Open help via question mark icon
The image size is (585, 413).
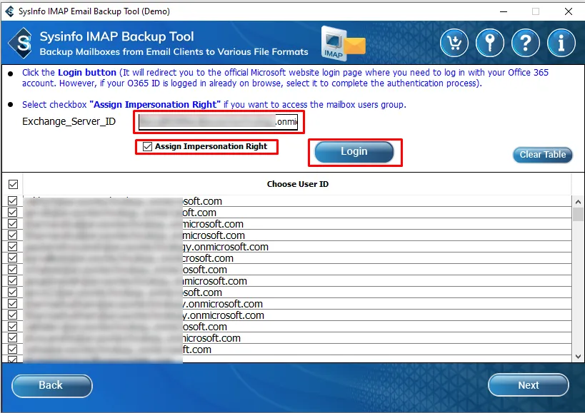(526, 43)
